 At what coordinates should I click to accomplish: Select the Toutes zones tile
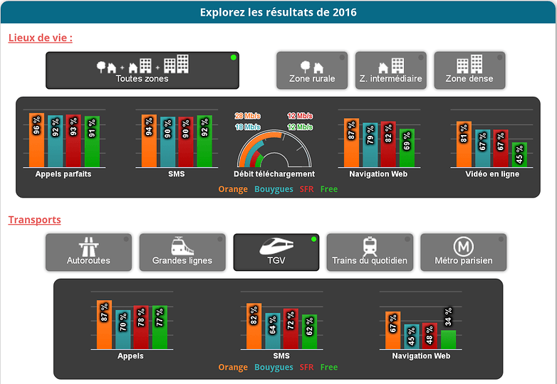click(x=142, y=70)
